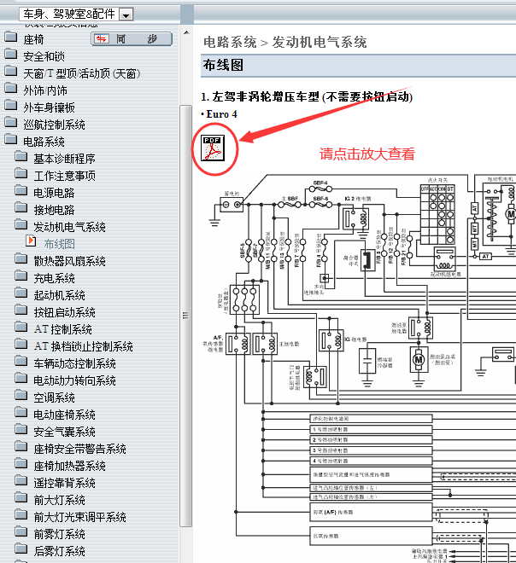Select the 充电系统 tree label
The height and width of the screenshot is (563, 516).
tap(55, 278)
